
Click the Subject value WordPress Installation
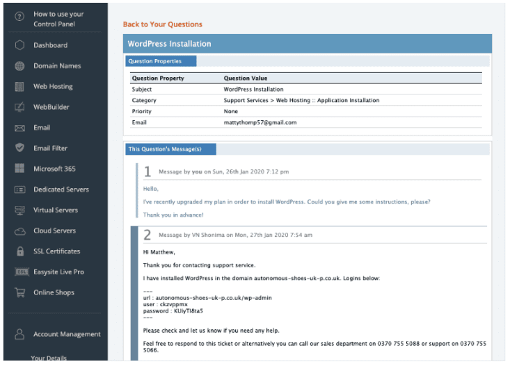253,90
